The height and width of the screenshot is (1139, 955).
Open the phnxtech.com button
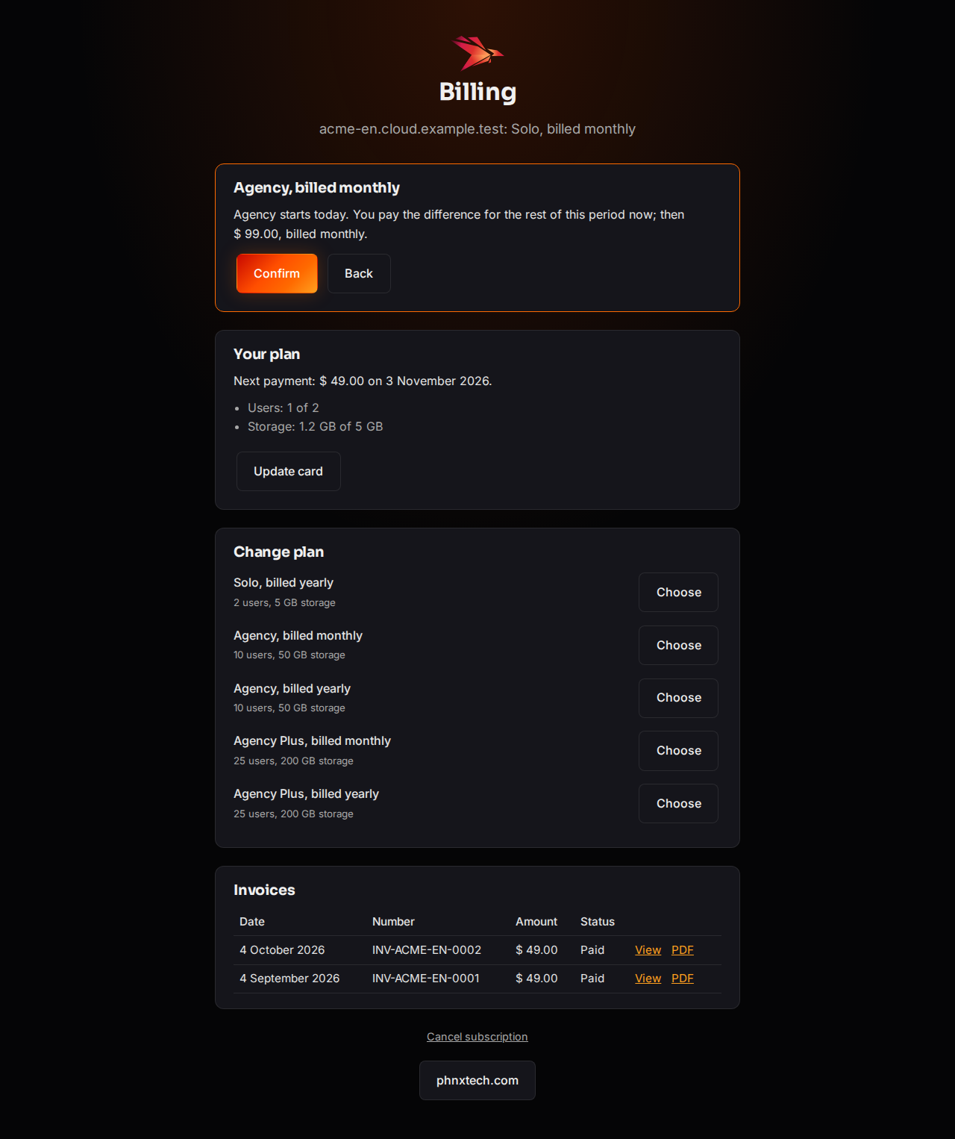(477, 1080)
